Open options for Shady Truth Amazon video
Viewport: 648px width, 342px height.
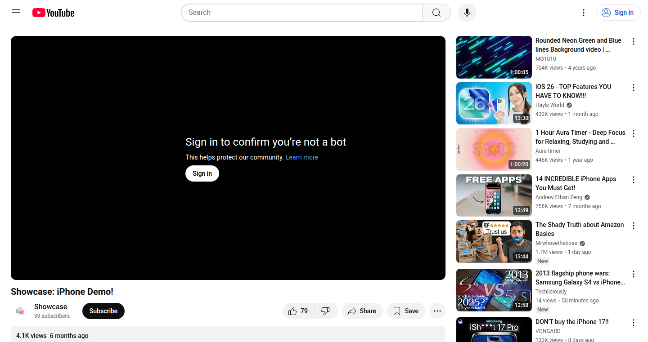pos(634,226)
